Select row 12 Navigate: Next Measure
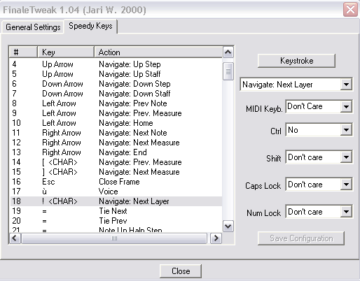This screenshot has height=281, width=360. pos(116,143)
